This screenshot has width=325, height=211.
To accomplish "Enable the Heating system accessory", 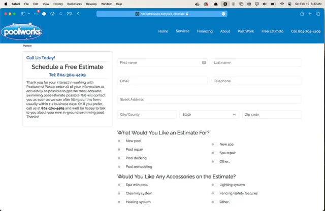I will click(x=121, y=202).
